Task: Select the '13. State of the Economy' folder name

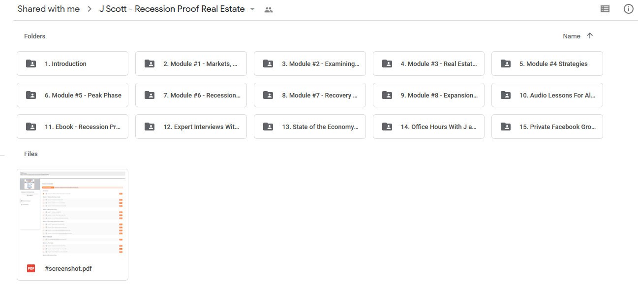Action: tap(320, 127)
